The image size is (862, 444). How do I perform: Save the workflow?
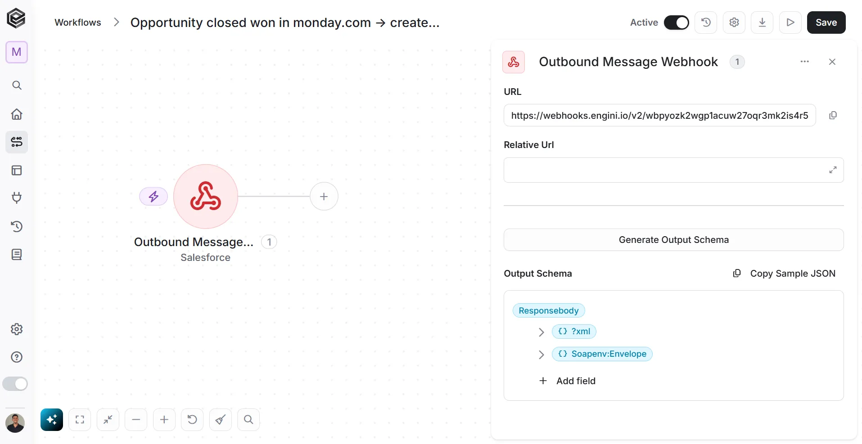coord(826,22)
